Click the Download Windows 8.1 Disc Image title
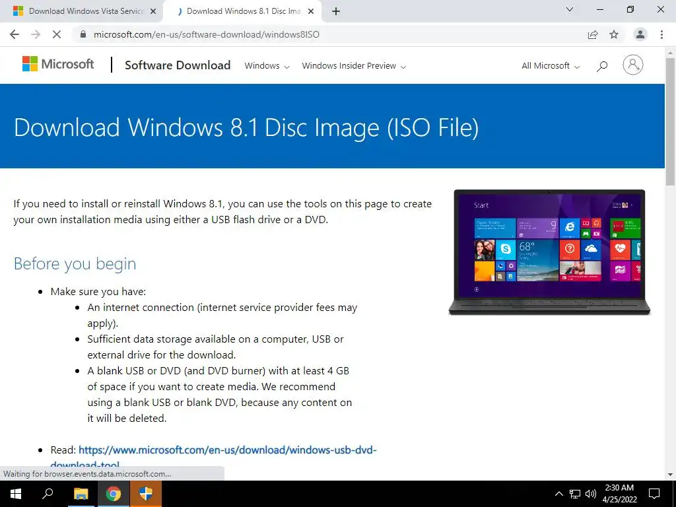This screenshot has width=676, height=507. (246, 127)
